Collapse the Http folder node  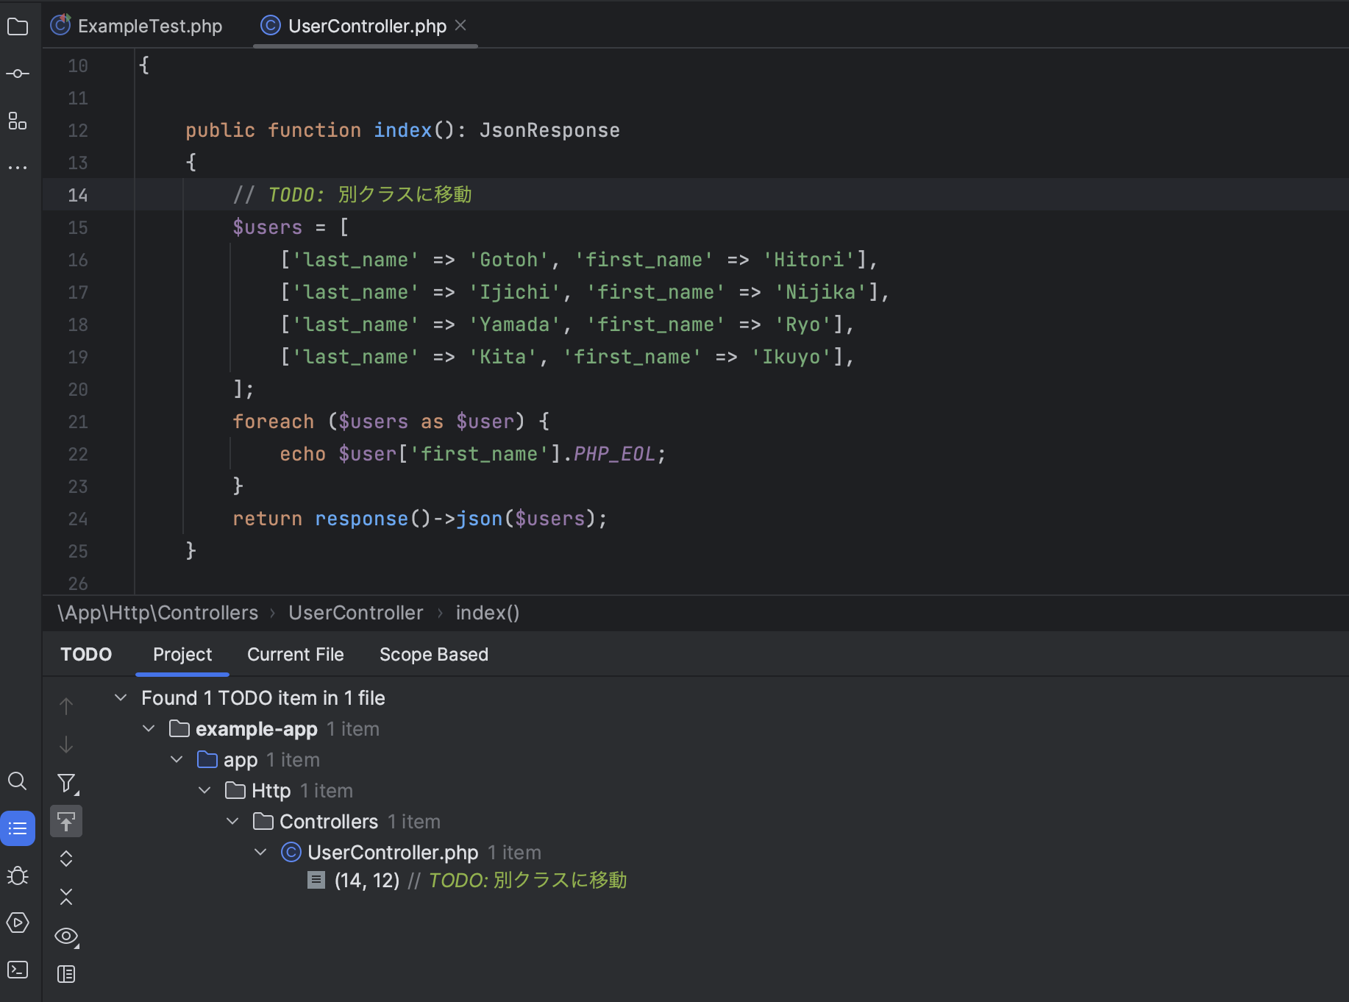point(204,790)
